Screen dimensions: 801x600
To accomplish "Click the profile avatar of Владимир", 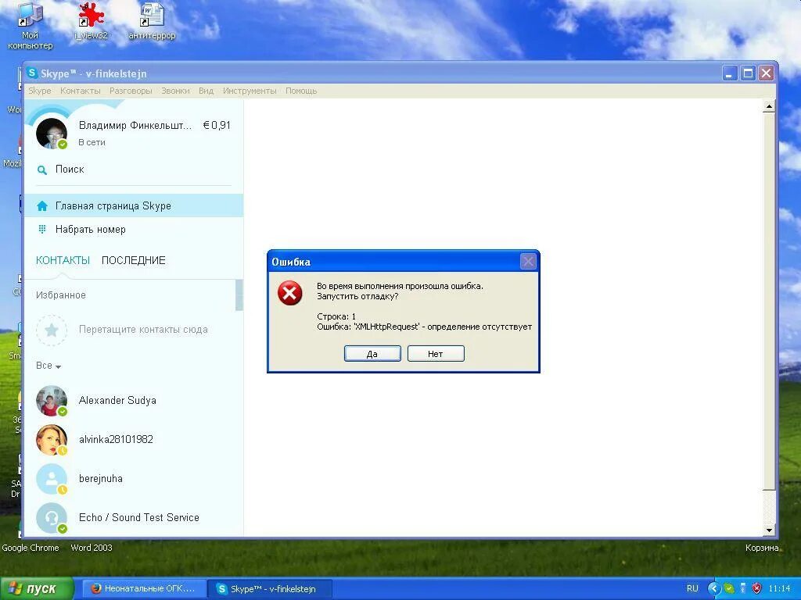I will pos(51,134).
